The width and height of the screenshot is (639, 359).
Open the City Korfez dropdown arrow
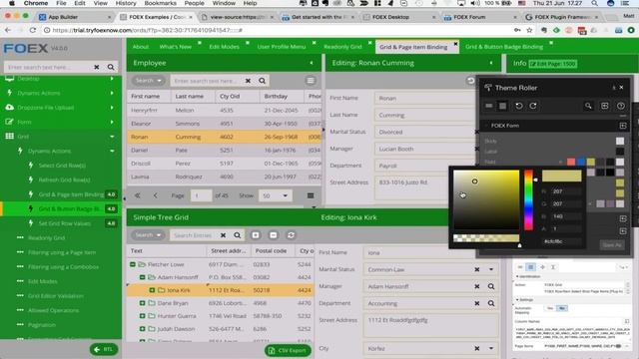coord(491,348)
